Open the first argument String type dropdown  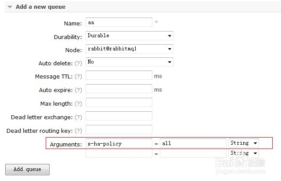coord(243,143)
